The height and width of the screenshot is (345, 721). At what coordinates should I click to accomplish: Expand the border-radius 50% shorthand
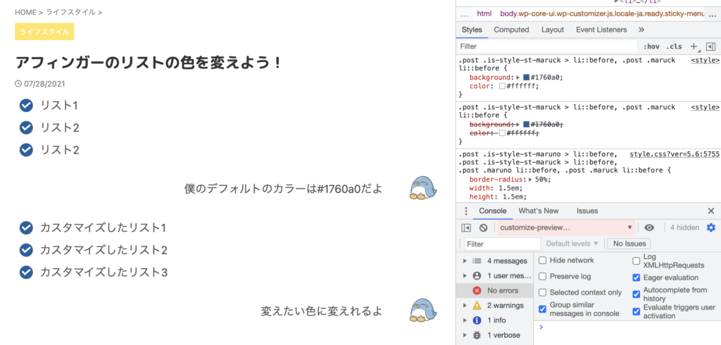click(531, 179)
